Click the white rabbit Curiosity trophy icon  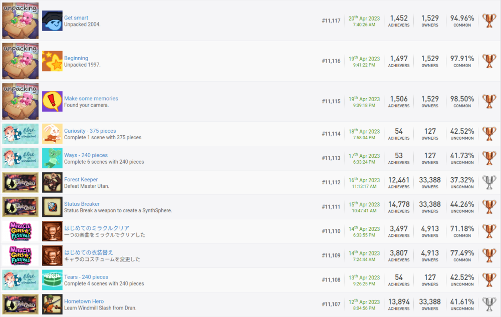click(x=52, y=134)
